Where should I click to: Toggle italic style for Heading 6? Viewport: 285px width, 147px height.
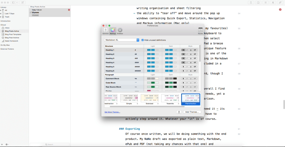[x=187, y=71]
